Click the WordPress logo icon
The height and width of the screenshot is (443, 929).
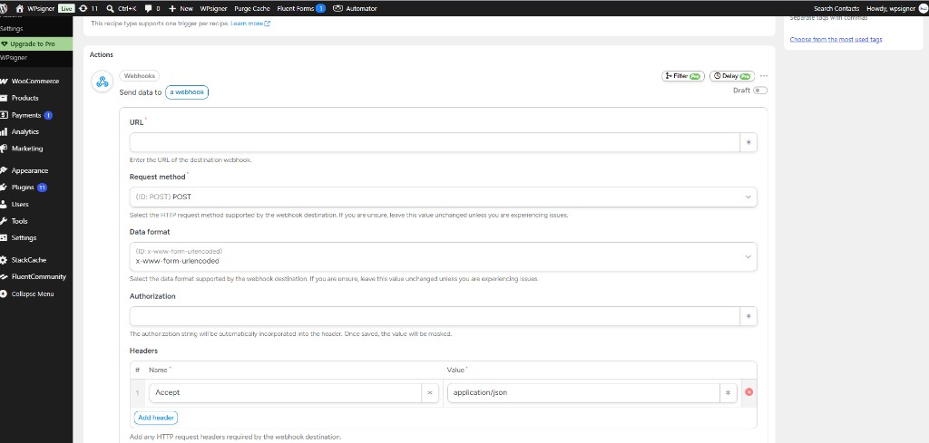pyautogui.click(x=5, y=8)
